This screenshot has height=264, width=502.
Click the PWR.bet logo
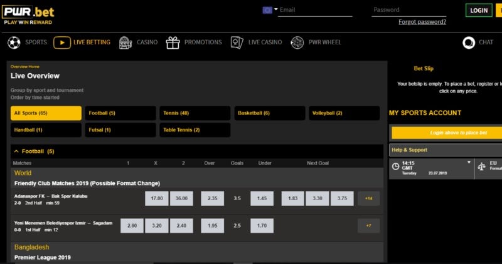[x=28, y=14]
